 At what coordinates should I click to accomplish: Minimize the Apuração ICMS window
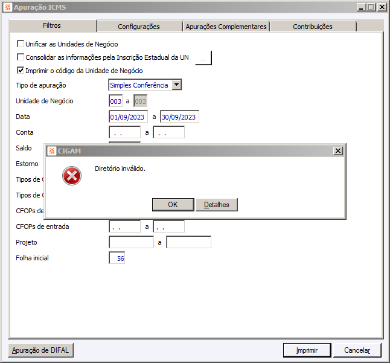361,7
